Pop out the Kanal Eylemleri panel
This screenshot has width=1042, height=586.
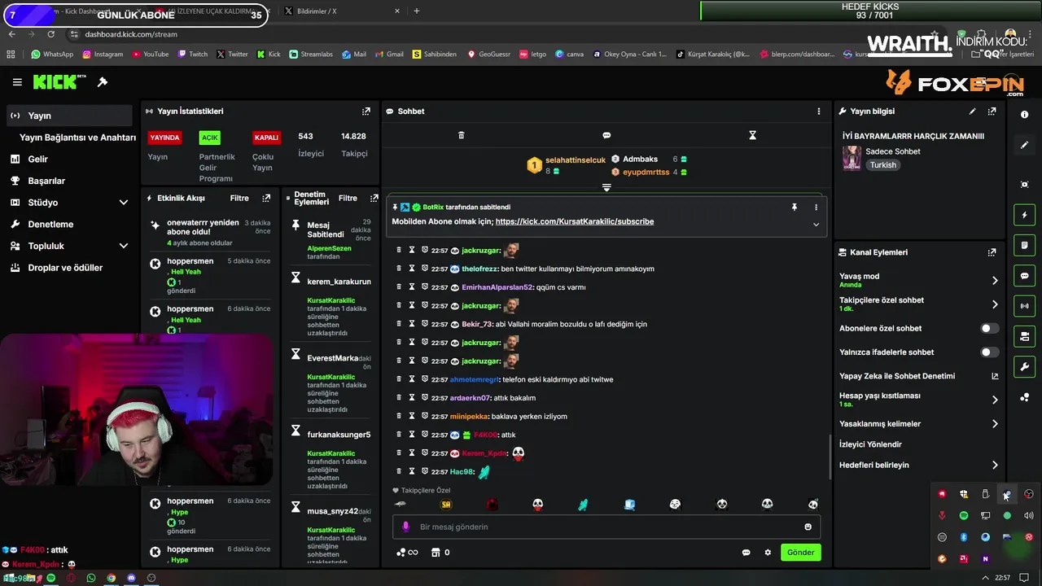[x=992, y=252]
